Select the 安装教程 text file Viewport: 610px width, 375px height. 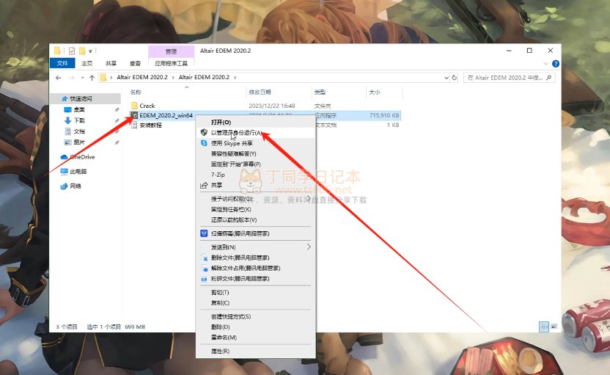point(150,125)
